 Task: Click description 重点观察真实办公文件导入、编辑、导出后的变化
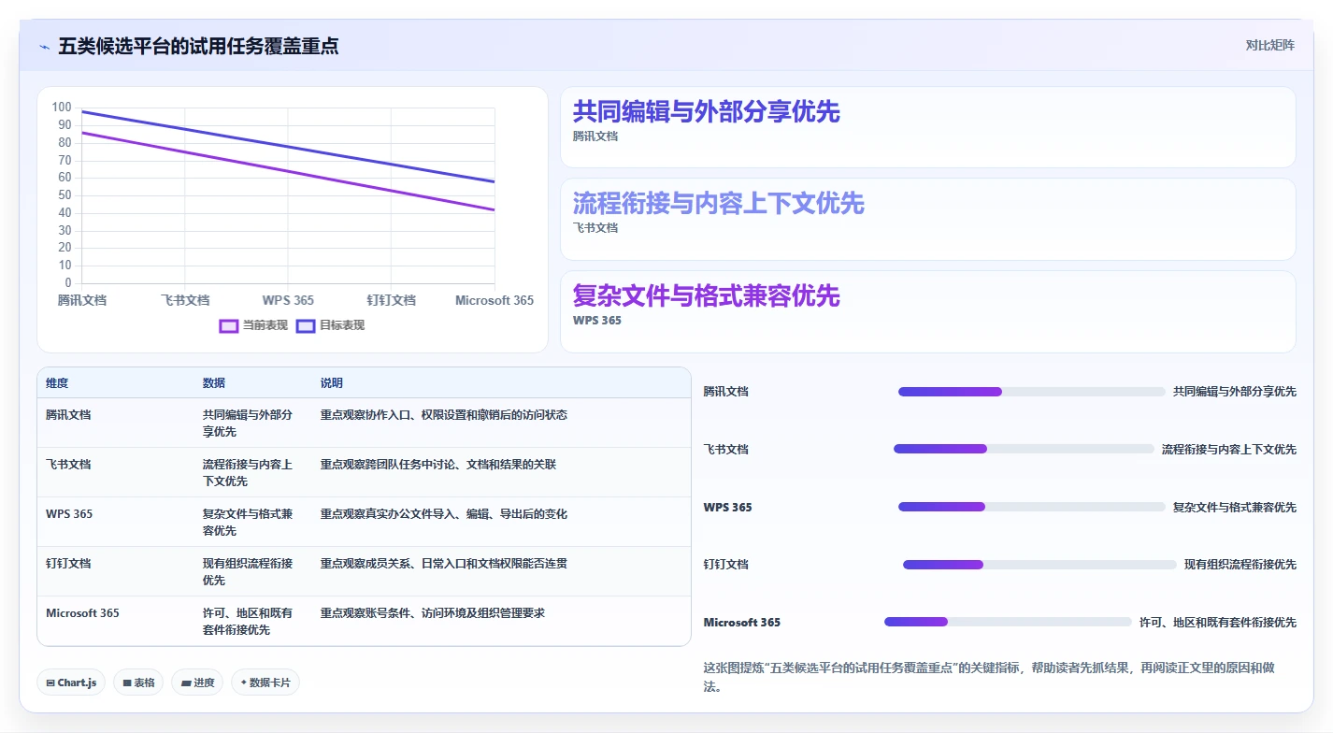444,513
